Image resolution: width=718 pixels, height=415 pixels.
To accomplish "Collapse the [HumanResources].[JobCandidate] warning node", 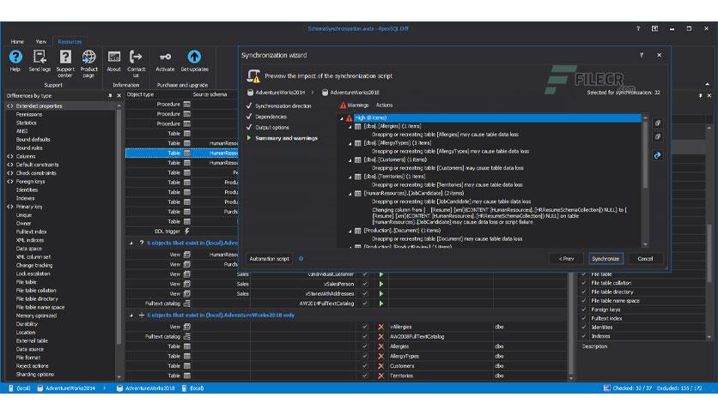I will pos(350,194).
